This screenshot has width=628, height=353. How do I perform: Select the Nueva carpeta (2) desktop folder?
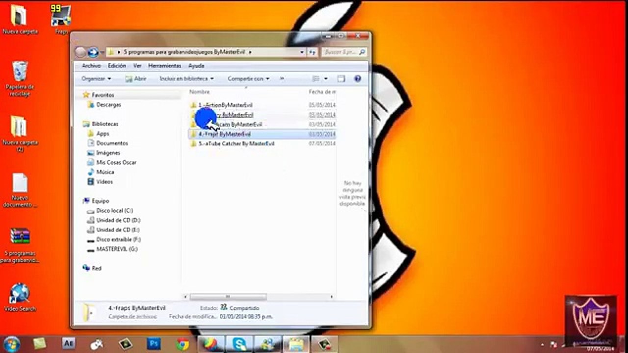coord(20,134)
